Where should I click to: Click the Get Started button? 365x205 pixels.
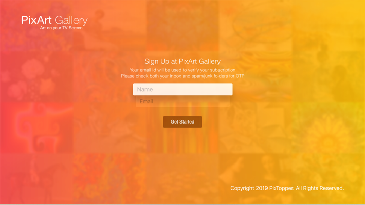coord(182,122)
